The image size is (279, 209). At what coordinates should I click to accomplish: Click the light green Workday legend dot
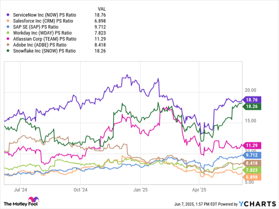tap(8, 33)
